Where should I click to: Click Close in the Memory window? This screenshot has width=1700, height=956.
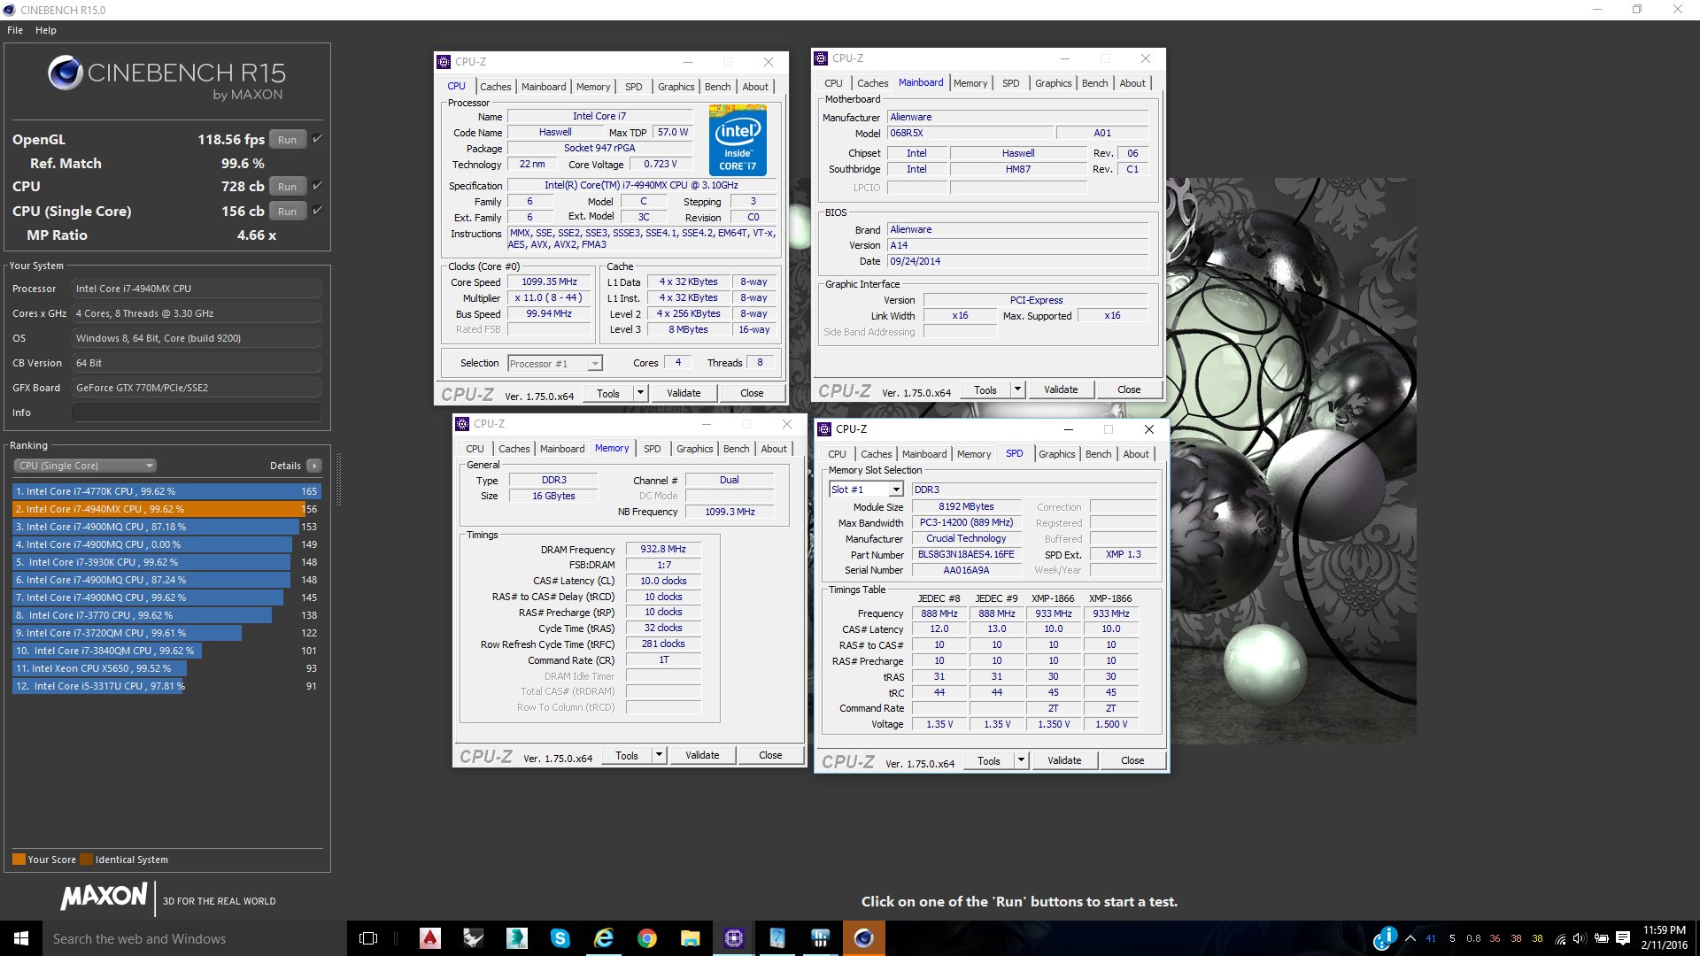[770, 755]
